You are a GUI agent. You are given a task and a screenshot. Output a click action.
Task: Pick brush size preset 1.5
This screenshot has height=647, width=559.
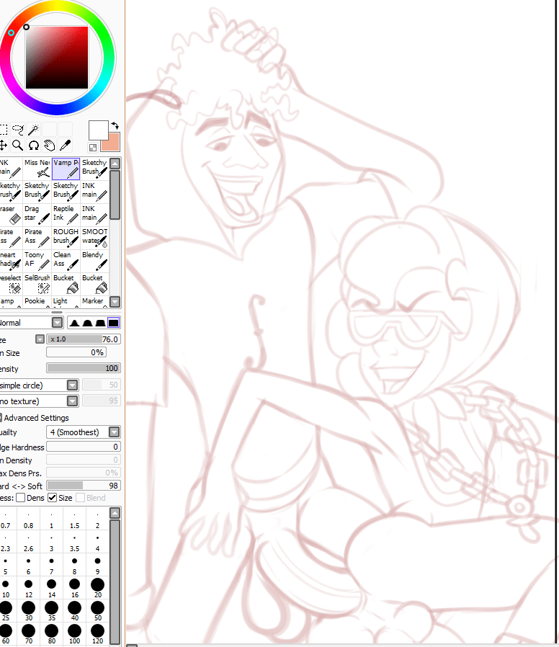tap(75, 519)
